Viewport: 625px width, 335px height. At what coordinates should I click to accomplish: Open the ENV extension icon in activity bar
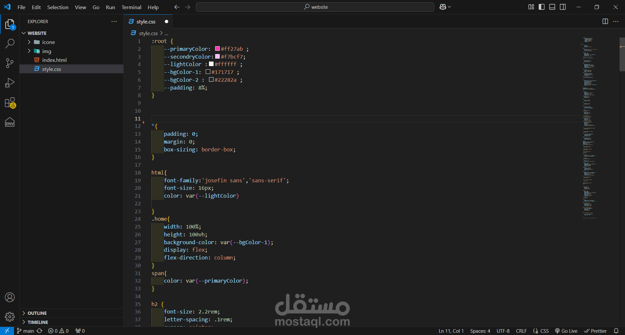click(10, 122)
